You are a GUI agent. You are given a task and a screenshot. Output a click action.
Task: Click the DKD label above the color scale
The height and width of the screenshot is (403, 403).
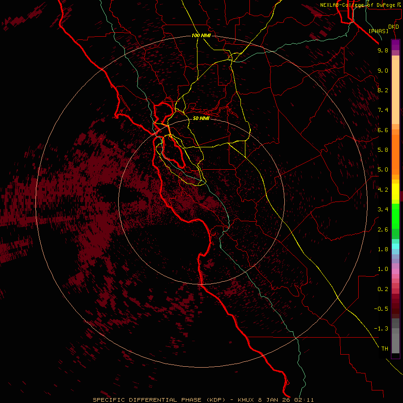394,27
